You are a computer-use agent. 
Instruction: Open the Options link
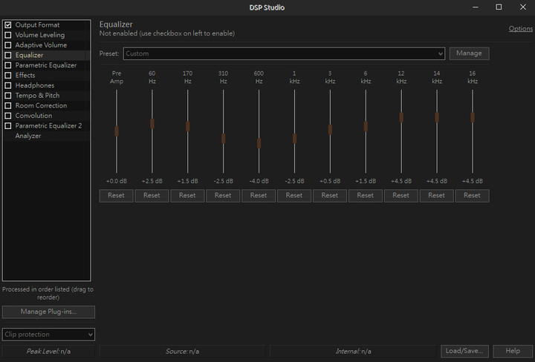click(521, 29)
